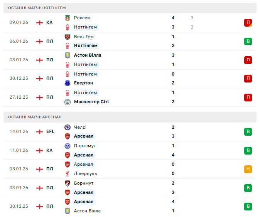Click the Manchester City crest icon
The height and width of the screenshot is (217, 260).
68,102
